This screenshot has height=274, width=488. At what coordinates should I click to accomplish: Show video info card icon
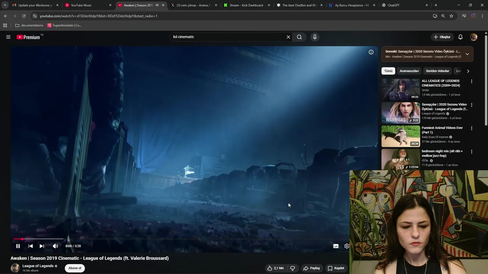371,52
